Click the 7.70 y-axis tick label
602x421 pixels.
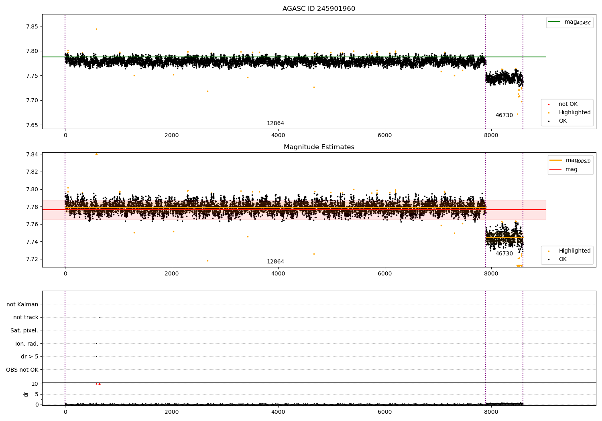coord(32,100)
